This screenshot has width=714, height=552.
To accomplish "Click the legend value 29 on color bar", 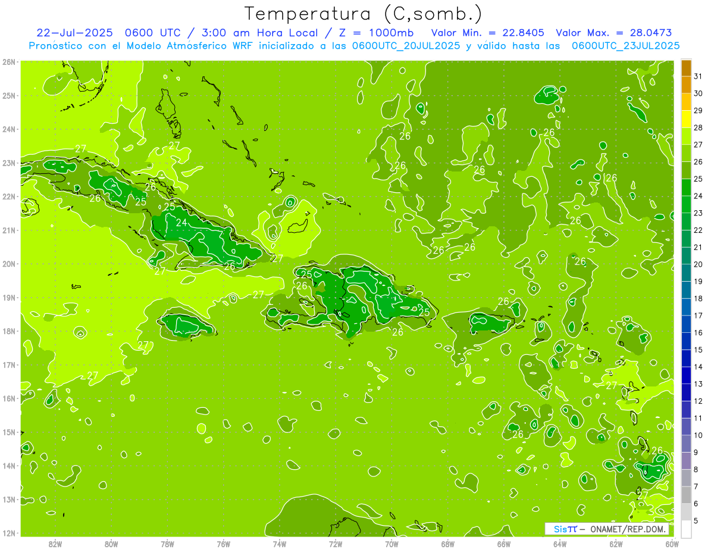I will tap(699, 111).
